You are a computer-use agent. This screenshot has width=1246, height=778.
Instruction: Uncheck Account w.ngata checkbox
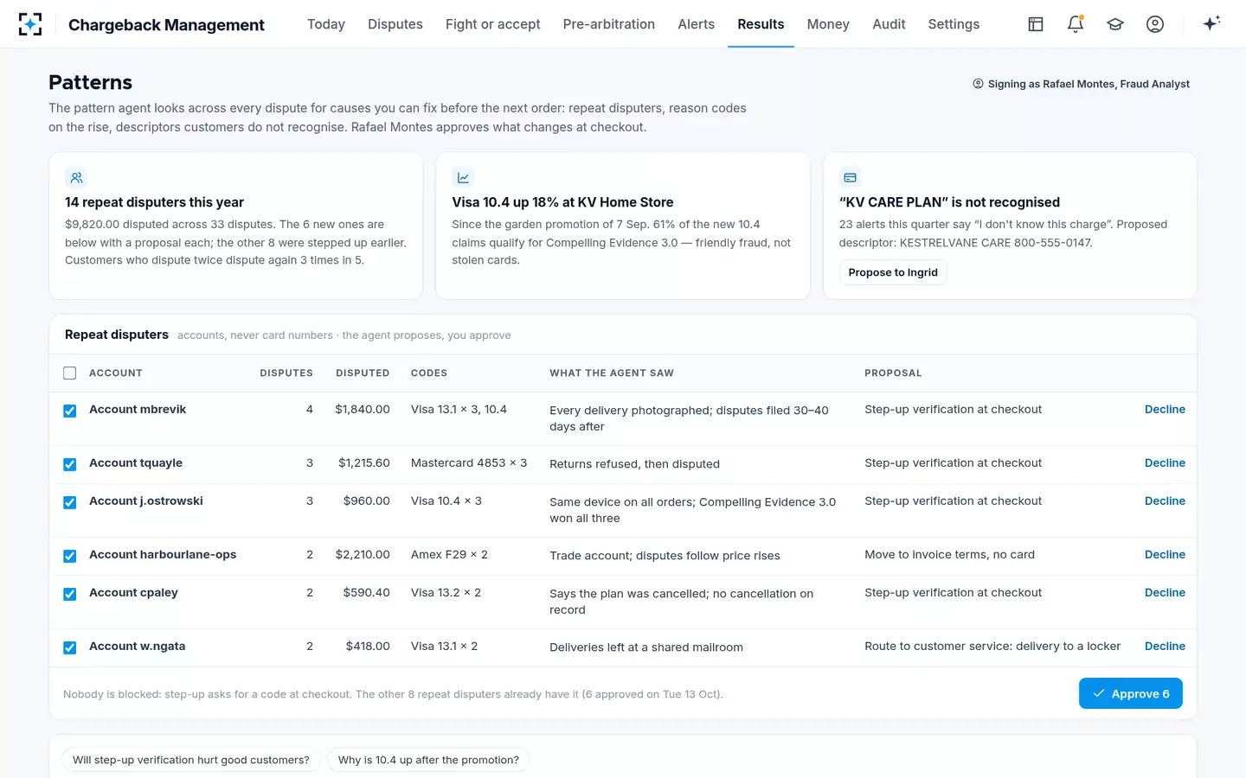coord(70,648)
